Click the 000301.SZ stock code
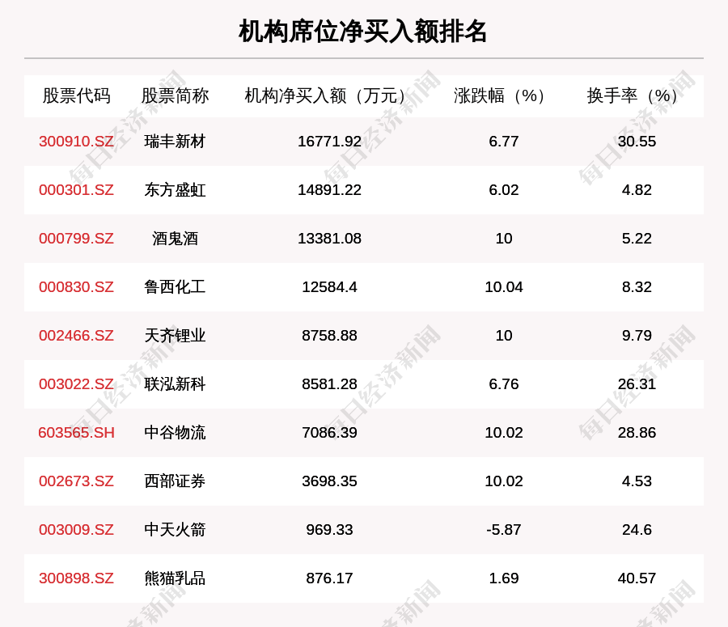 click(x=76, y=190)
